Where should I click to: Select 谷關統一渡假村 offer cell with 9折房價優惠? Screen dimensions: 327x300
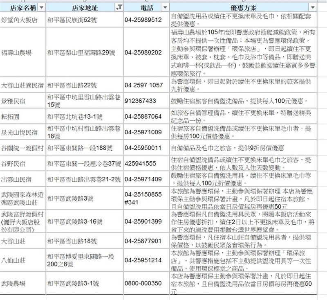[x=243, y=148]
